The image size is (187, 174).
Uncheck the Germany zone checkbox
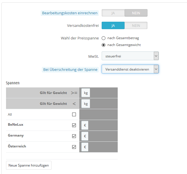(74, 136)
